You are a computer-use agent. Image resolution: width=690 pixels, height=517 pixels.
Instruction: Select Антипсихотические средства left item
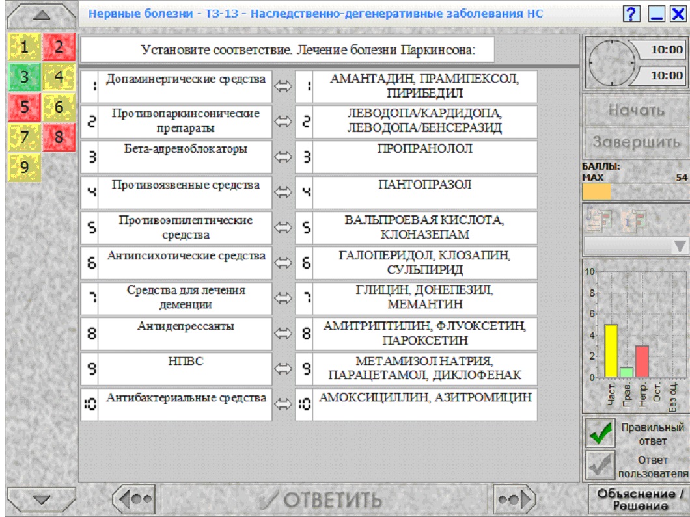point(176,263)
